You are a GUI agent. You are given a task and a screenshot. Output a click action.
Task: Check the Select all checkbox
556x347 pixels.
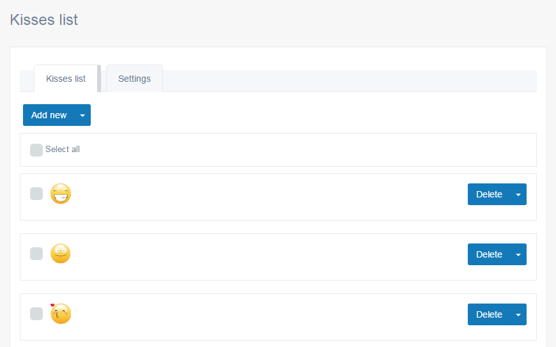36,150
